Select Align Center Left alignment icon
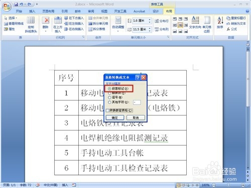This screenshot has width=251, height=188. pyautogui.click(x=175, y=25)
